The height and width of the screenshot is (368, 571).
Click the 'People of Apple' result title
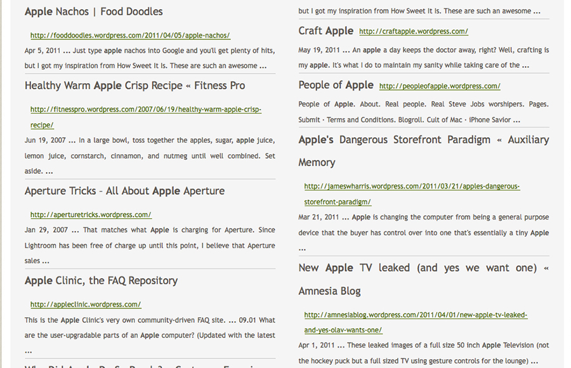click(x=336, y=85)
